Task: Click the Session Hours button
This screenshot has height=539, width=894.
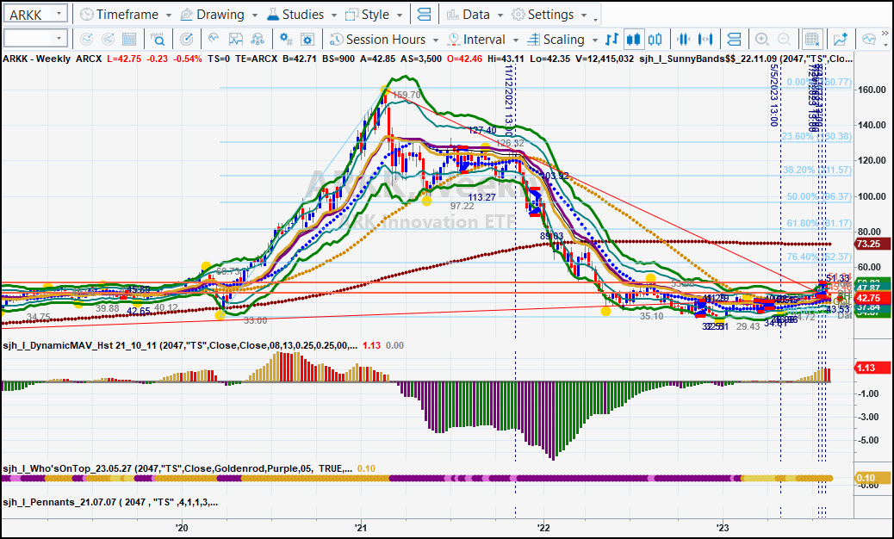Action: (x=379, y=40)
